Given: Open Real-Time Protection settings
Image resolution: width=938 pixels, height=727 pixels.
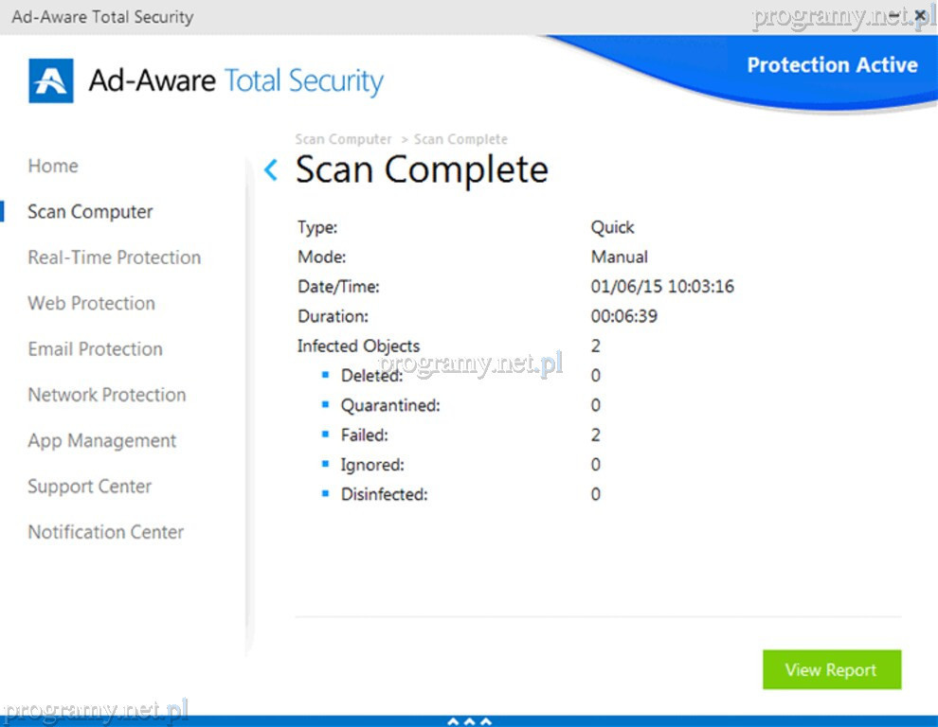Looking at the screenshot, I should click(x=114, y=257).
